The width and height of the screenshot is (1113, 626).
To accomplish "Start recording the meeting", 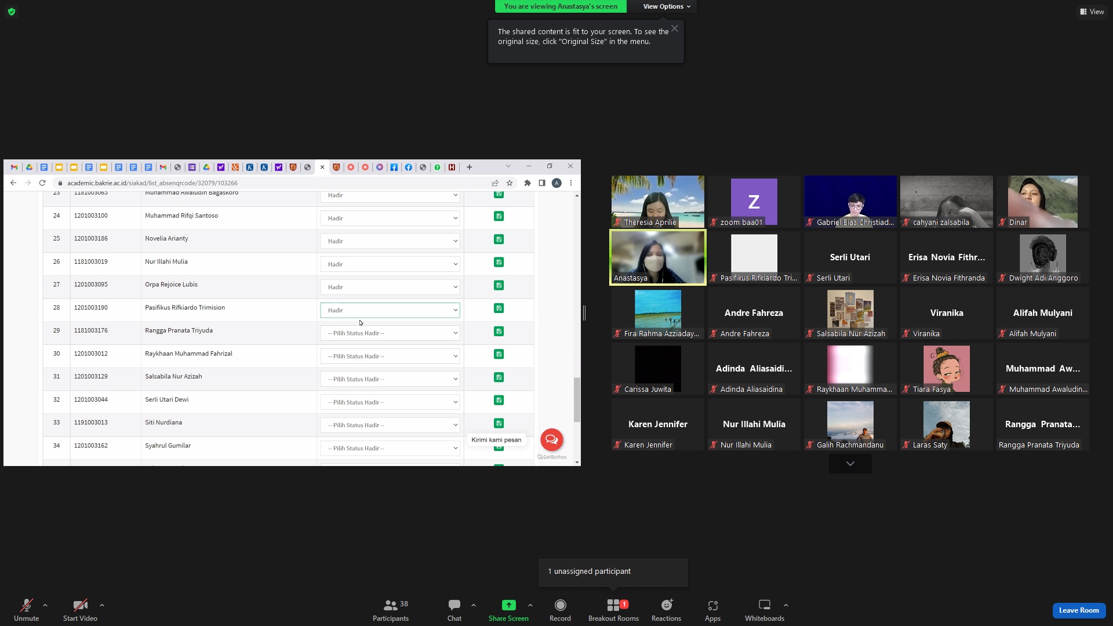I will click(560, 610).
